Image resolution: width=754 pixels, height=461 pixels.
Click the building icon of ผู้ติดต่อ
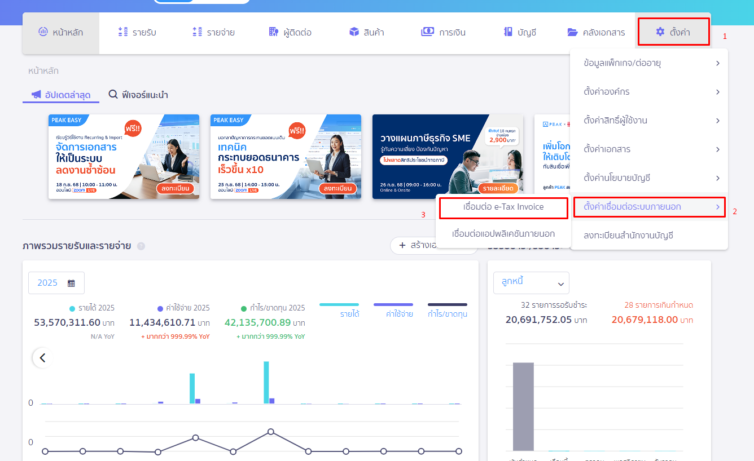(x=274, y=32)
